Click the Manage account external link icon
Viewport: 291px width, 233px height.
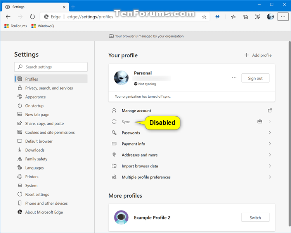click(270, 110)
